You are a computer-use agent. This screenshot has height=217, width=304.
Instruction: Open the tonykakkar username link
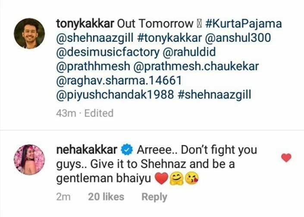coord(85,24)
